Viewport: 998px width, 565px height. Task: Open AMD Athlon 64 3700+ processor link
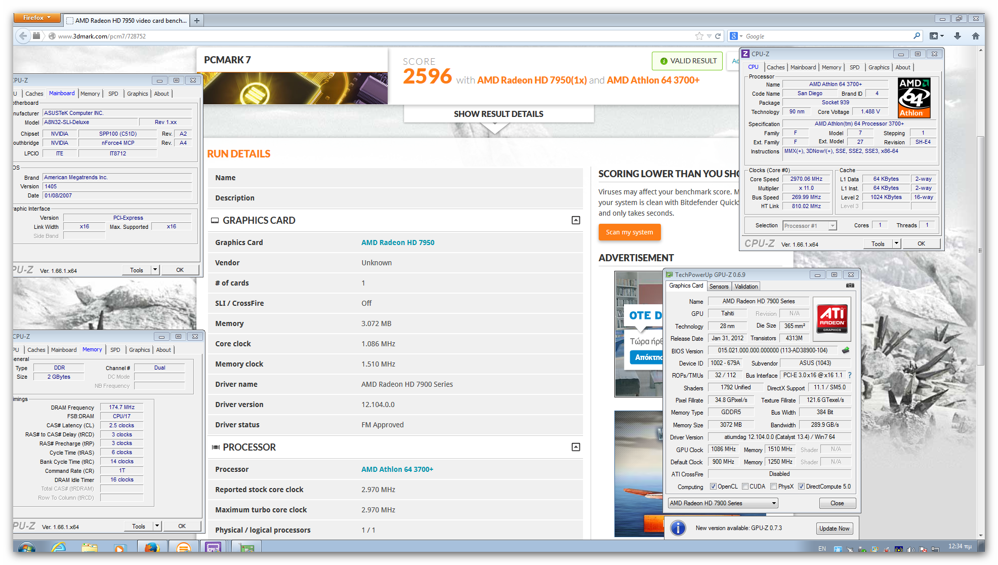pyautogui.click(x=397, y=469)
